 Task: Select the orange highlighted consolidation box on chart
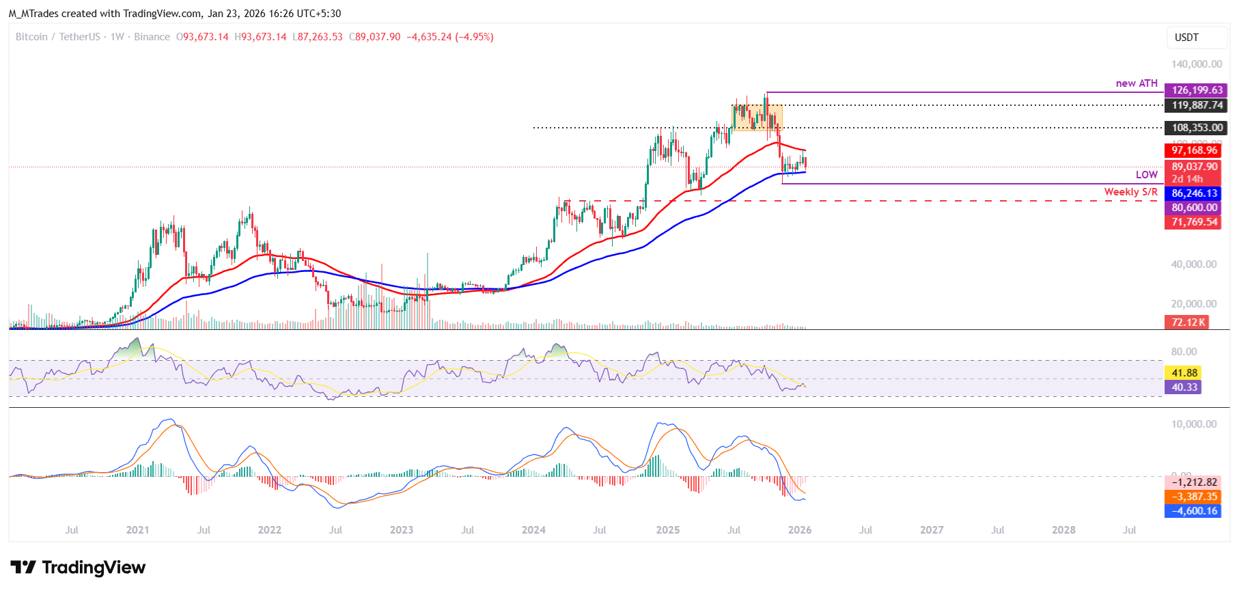tap(757, 118)
